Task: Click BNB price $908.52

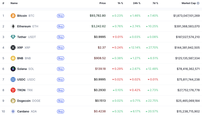Action: 100,58
